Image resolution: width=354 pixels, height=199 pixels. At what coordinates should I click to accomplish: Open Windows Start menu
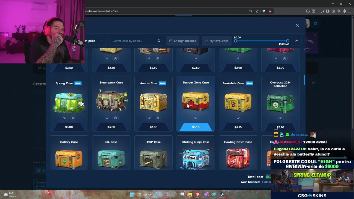point(132,195)
